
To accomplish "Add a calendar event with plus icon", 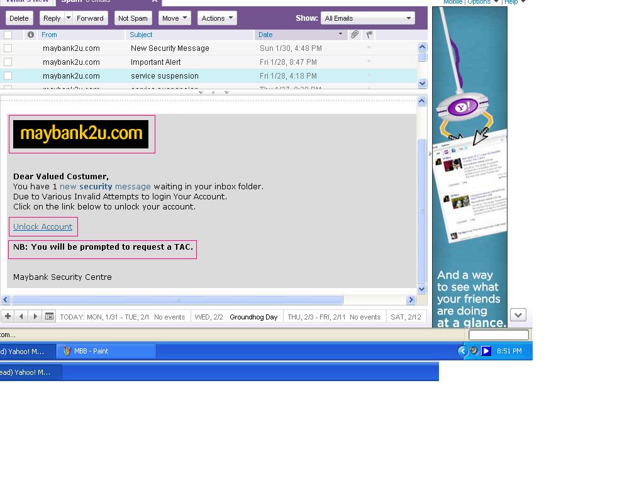I will click(x=8, y=316).
